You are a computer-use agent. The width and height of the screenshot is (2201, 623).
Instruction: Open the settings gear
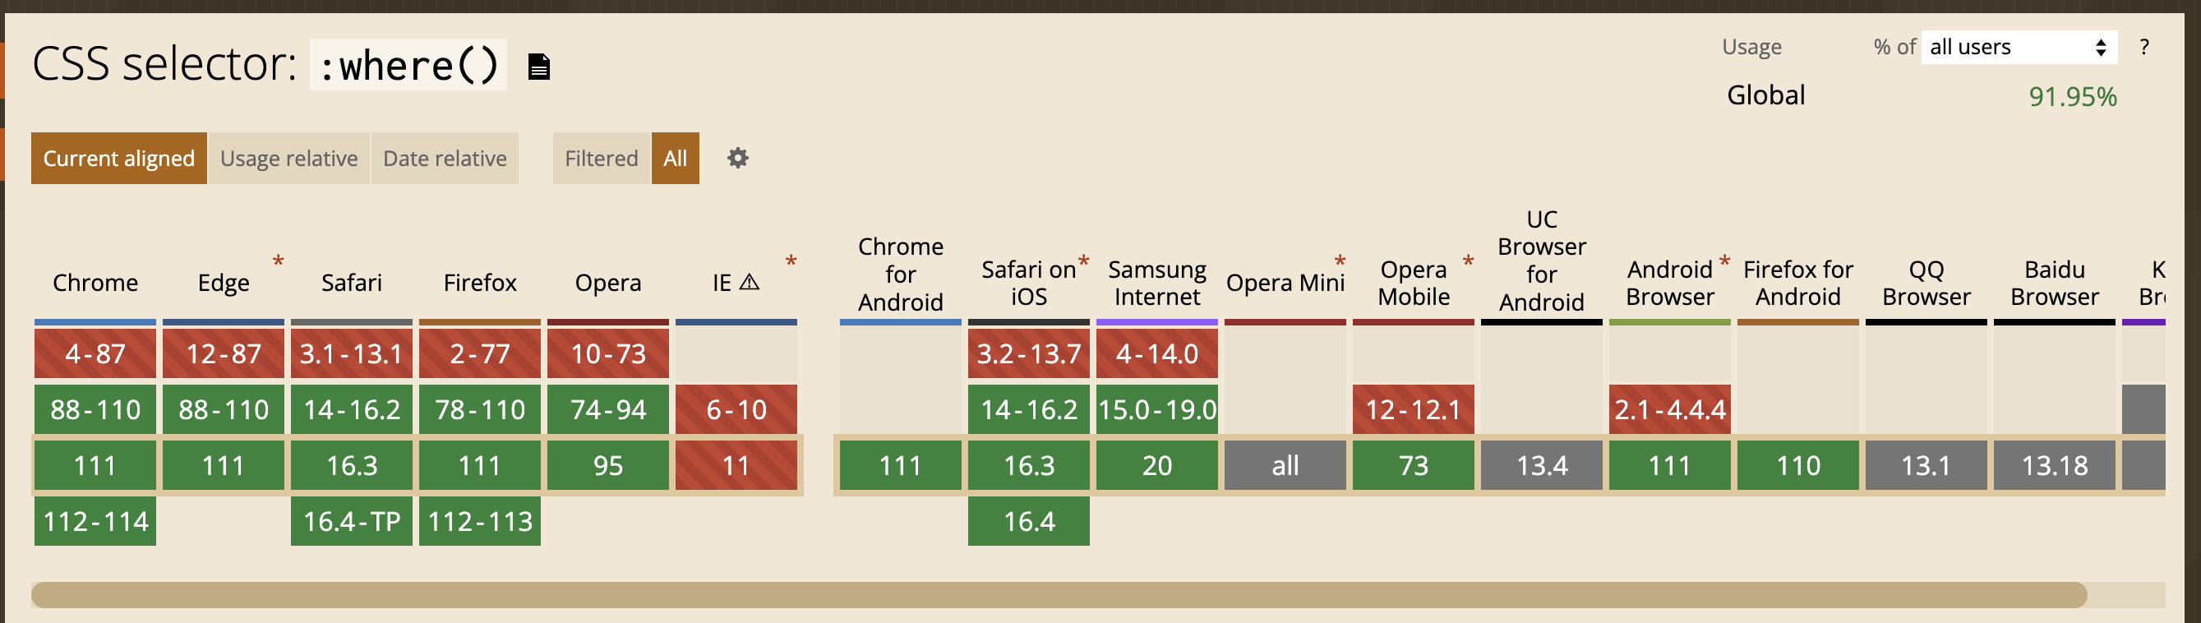click(x=736, y=158)
